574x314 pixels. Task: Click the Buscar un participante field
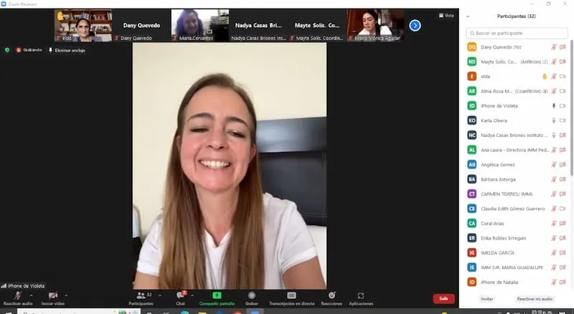(517, 33)
